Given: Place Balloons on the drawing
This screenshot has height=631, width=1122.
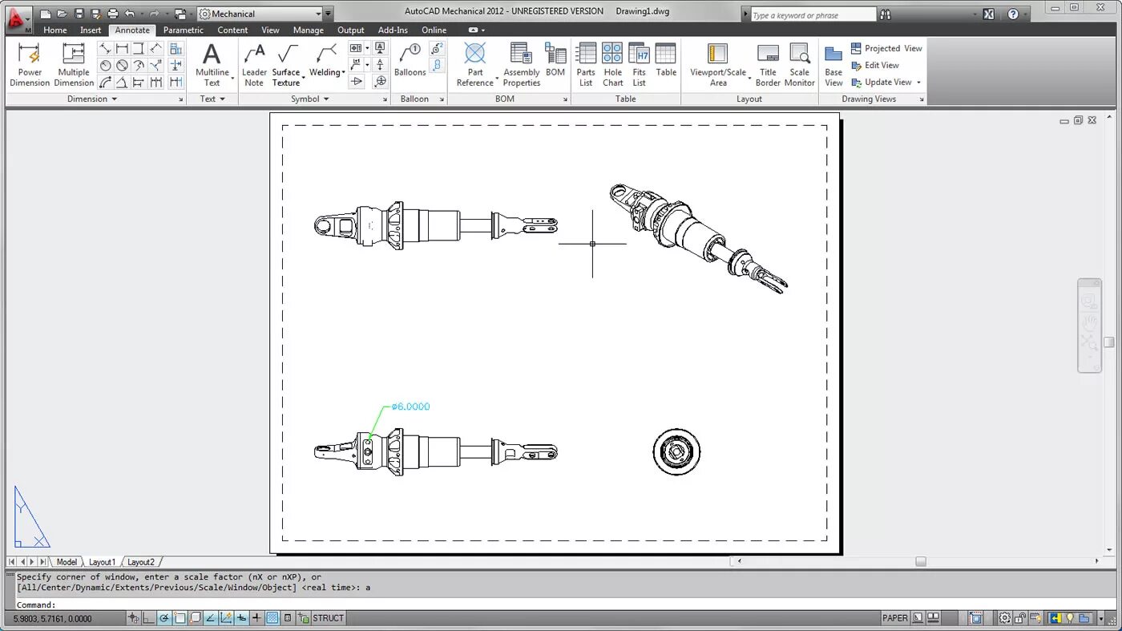Looking at the screenshot, I should point(410,61).
